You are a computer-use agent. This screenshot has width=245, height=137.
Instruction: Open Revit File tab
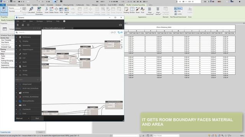(3, 5)
